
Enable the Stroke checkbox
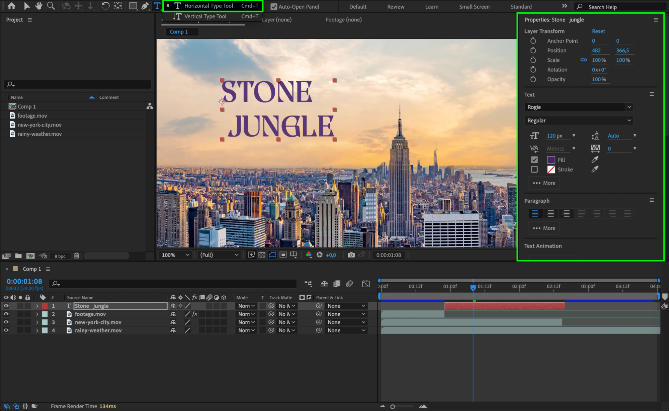[x=534, y=170]
